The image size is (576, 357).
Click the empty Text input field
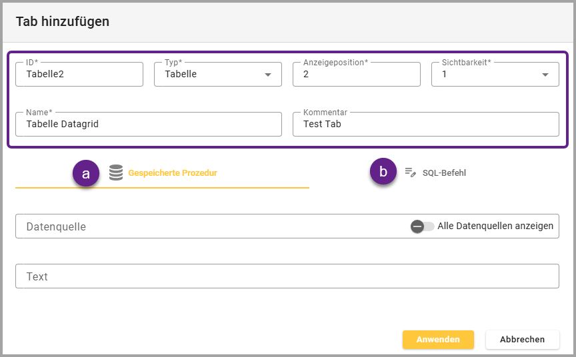click(x=287, y=276)
